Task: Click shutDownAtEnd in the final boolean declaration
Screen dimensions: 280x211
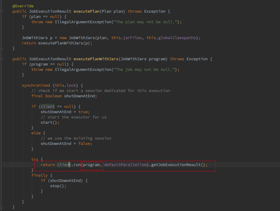Action: tap(79, 96)
